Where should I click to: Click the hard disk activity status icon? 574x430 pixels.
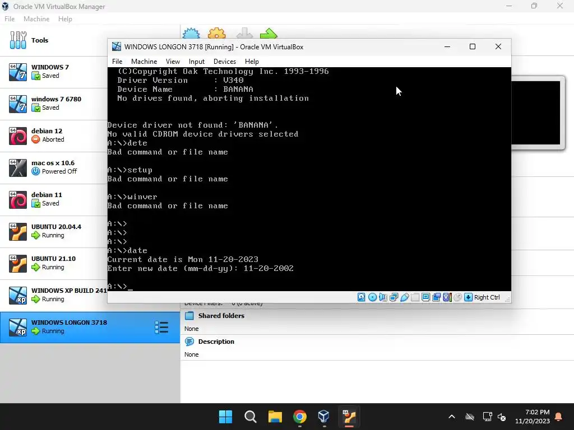[362, 297]
